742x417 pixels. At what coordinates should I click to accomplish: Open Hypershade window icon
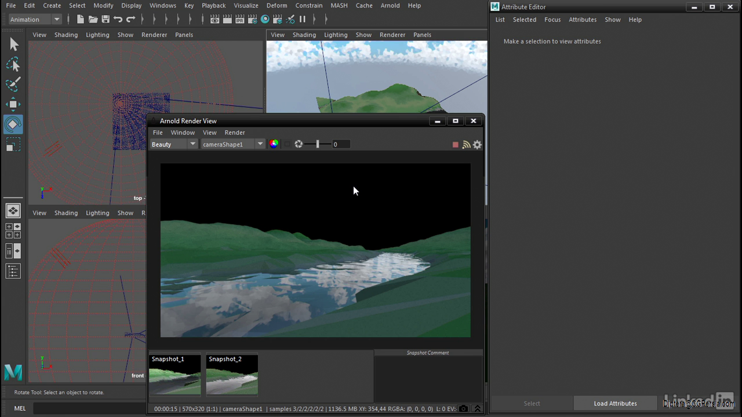pyautogui.click(x=265, y=19)
